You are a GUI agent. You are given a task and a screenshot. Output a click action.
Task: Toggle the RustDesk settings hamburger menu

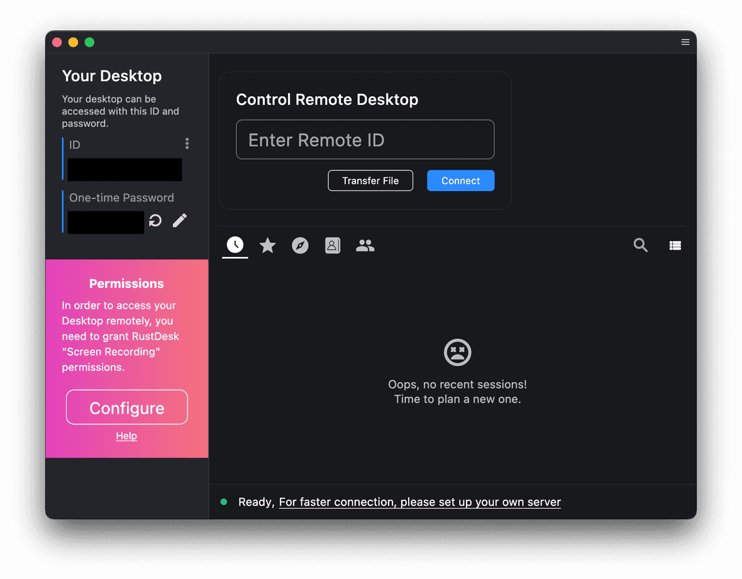685,42
